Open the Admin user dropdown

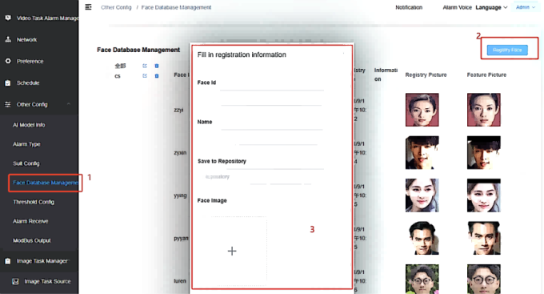coord(526,7)
